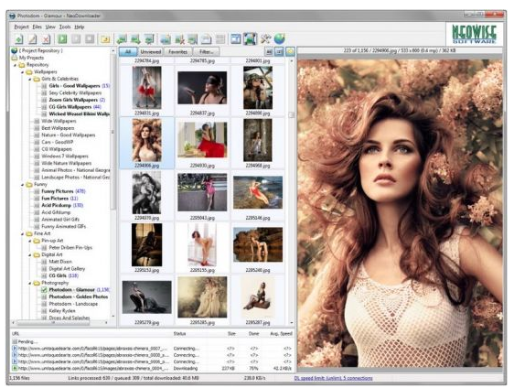Image resolution: width=514 pixels, height=388 pixels.
Task: Open the Help menu
Action: (x=79, y=27)
